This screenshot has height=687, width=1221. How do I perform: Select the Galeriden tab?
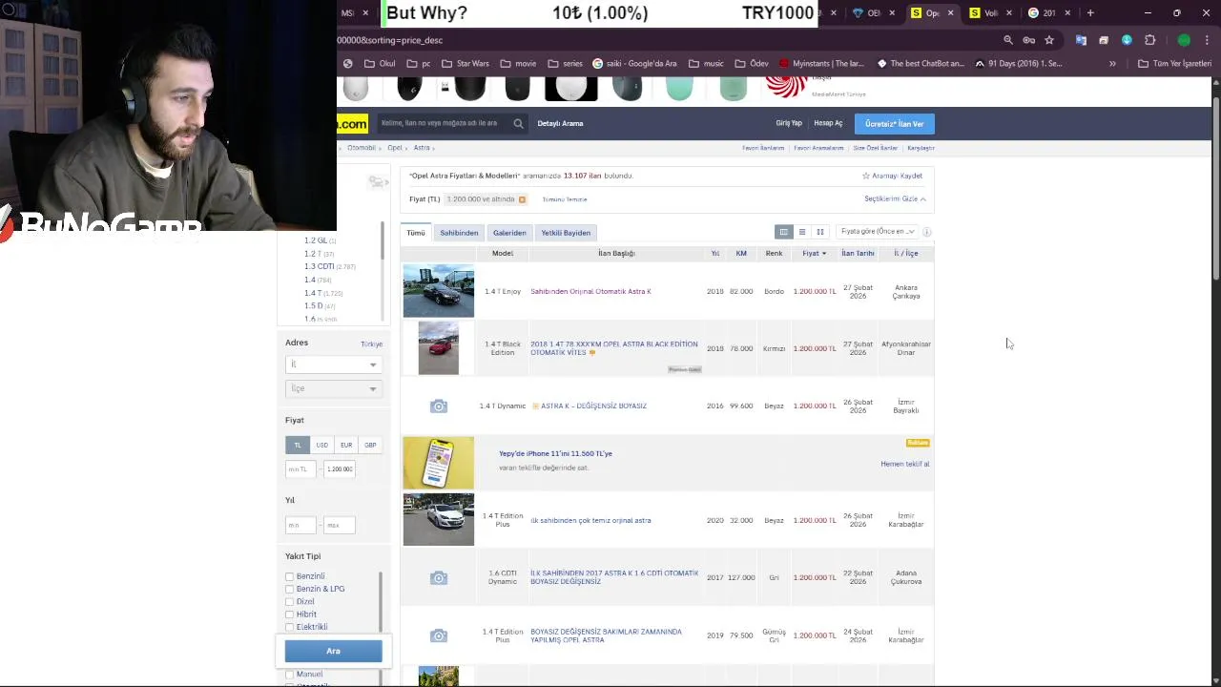point(509,233)
